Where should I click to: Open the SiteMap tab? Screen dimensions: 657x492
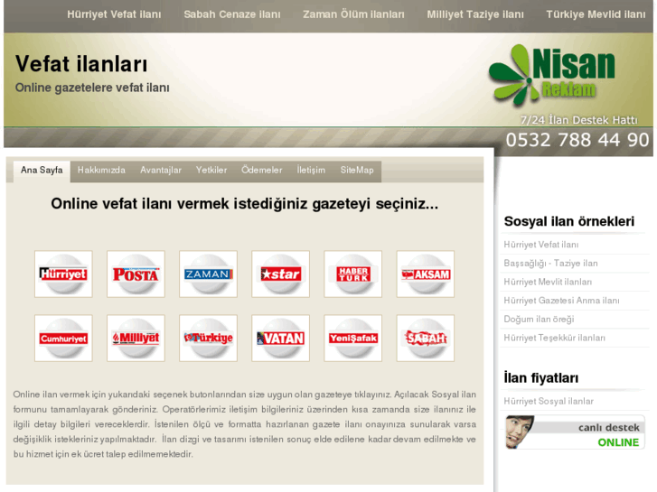[x=357, y=171]
